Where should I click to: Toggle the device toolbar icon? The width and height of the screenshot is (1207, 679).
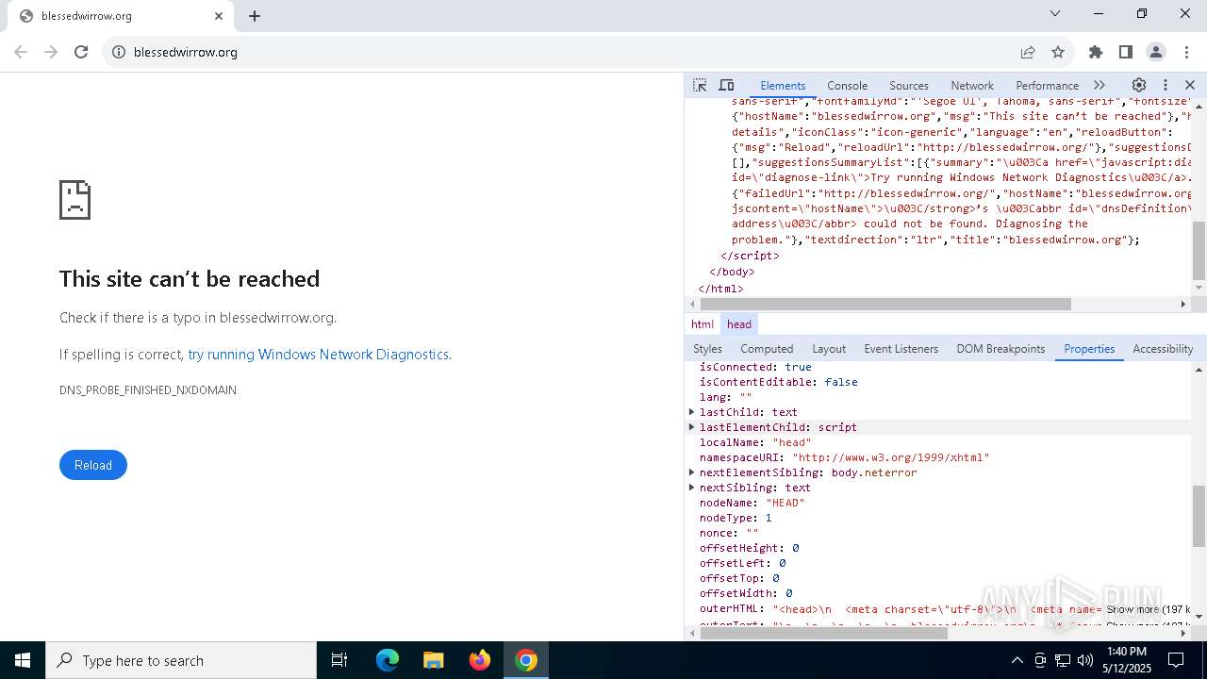click(726, 85)
